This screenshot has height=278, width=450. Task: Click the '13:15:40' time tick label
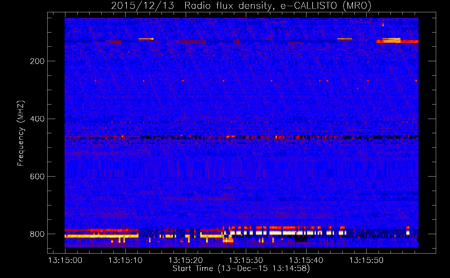point(306,260)
